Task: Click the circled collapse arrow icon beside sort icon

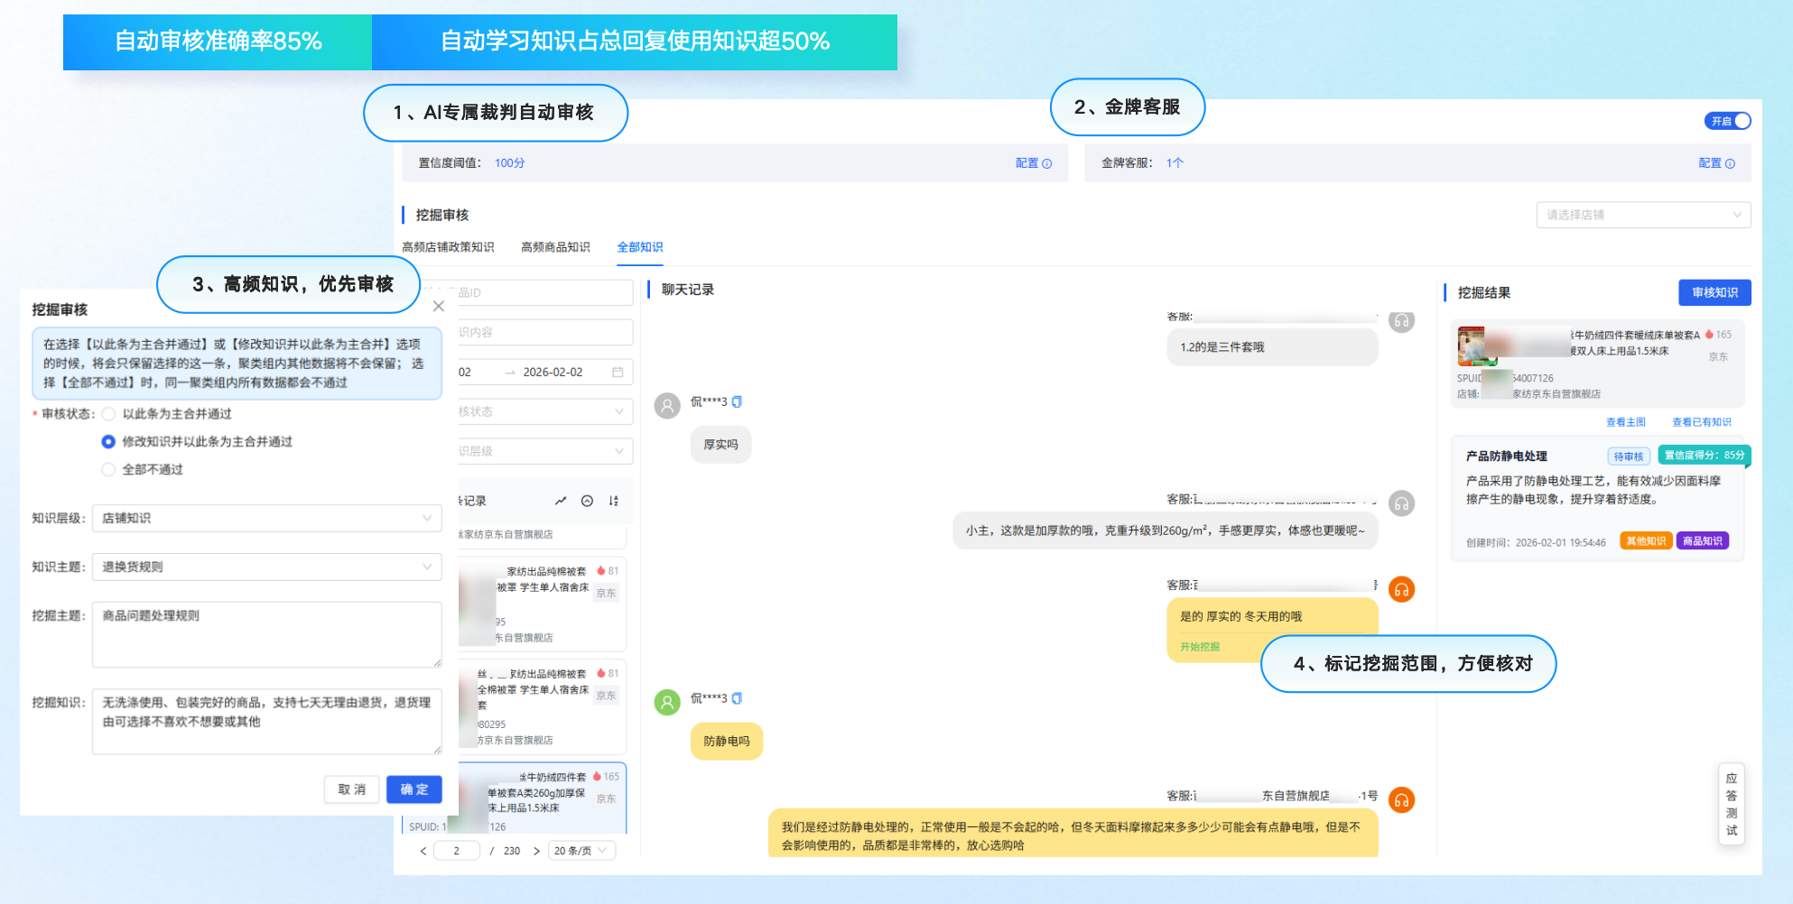Action: [x=587, y=501]
